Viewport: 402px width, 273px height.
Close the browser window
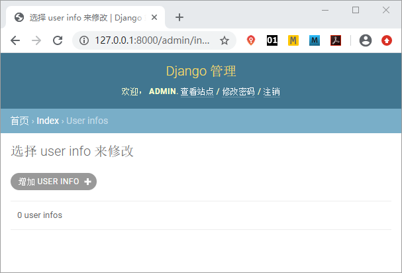tap(386, 10)
